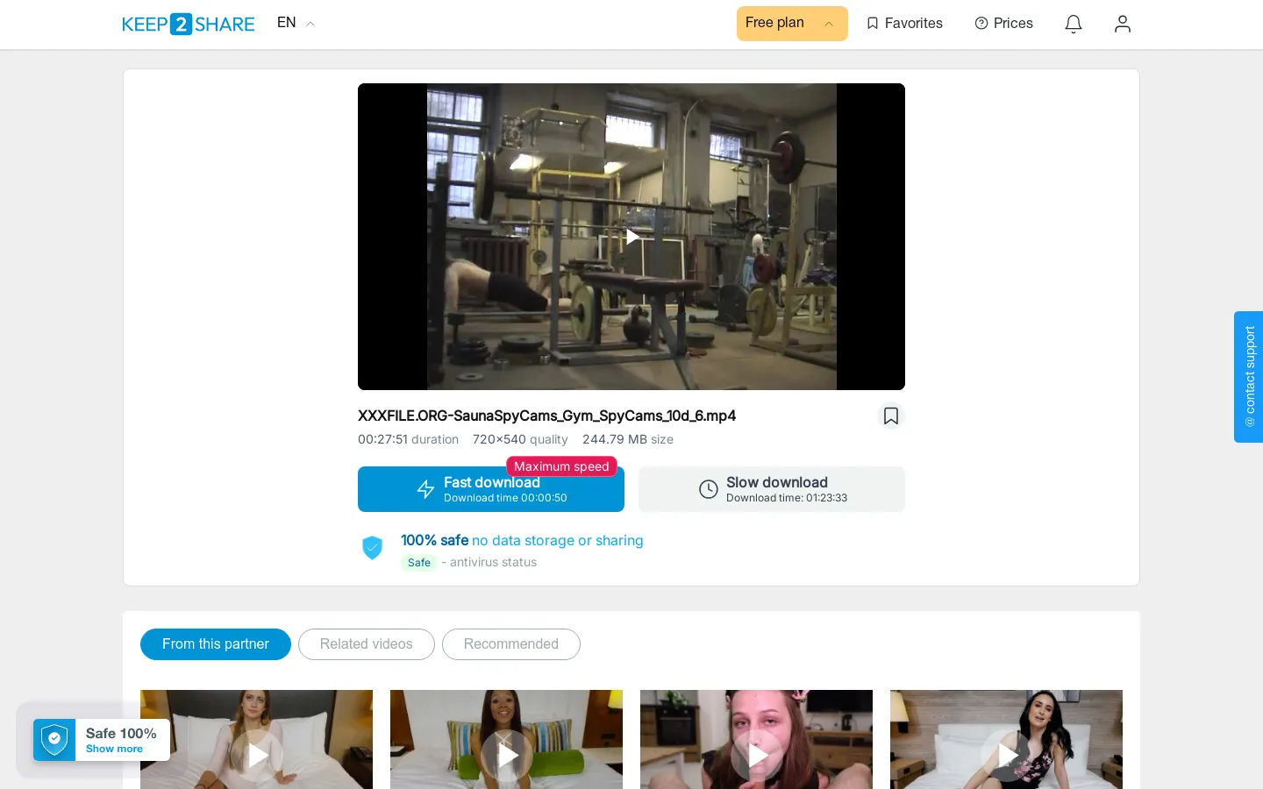Open the Keep2Share logo homepage

[x=189, y=24]
